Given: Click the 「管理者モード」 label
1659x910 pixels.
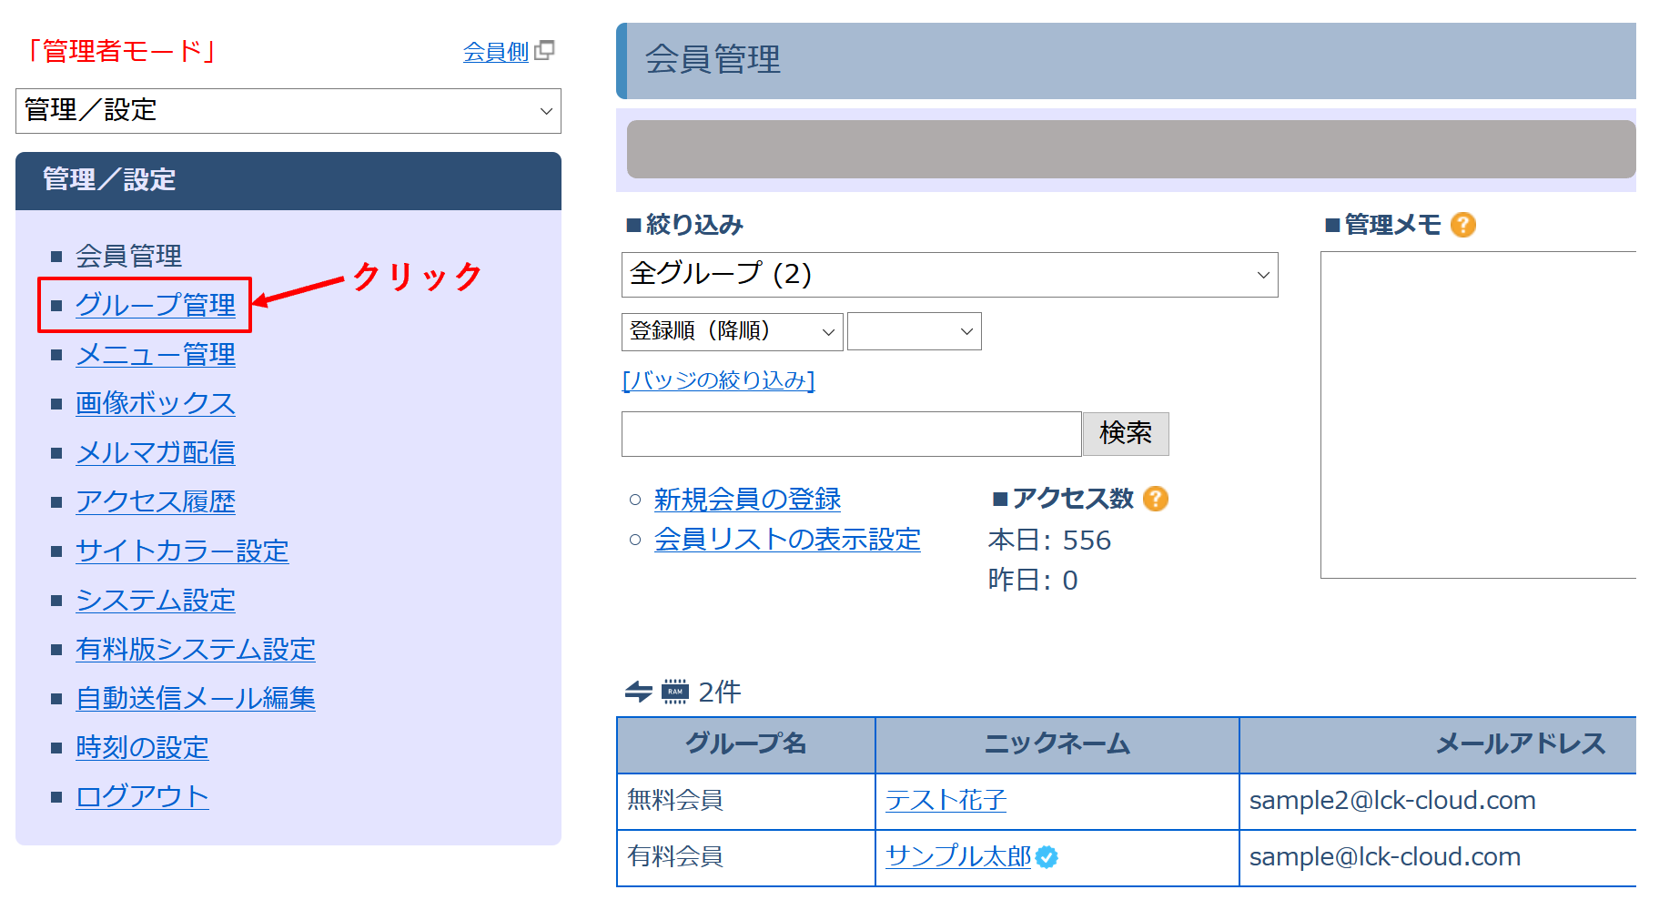Looking at the screenshot, I should point(121,51).
